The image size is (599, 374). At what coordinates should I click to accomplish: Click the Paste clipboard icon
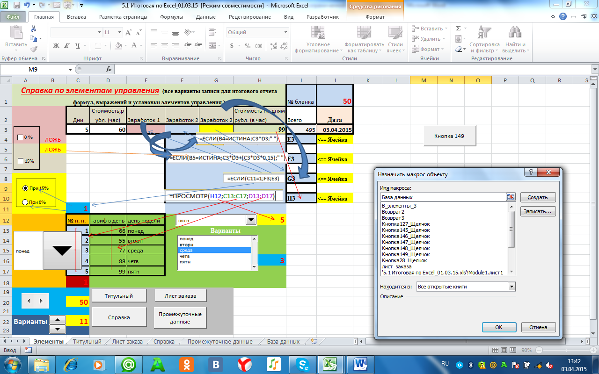pos(16,33)
